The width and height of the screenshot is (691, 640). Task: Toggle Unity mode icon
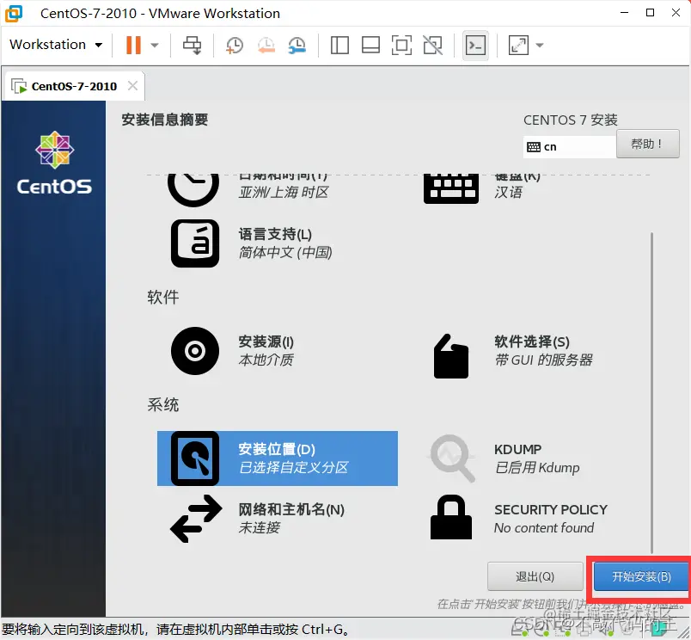click(x=432, y=45)
